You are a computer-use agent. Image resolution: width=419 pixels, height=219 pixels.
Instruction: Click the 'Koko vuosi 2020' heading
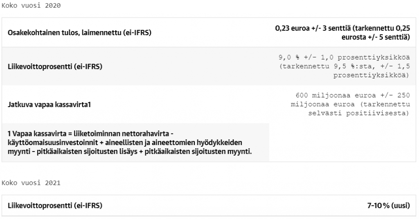click(31, 6)
